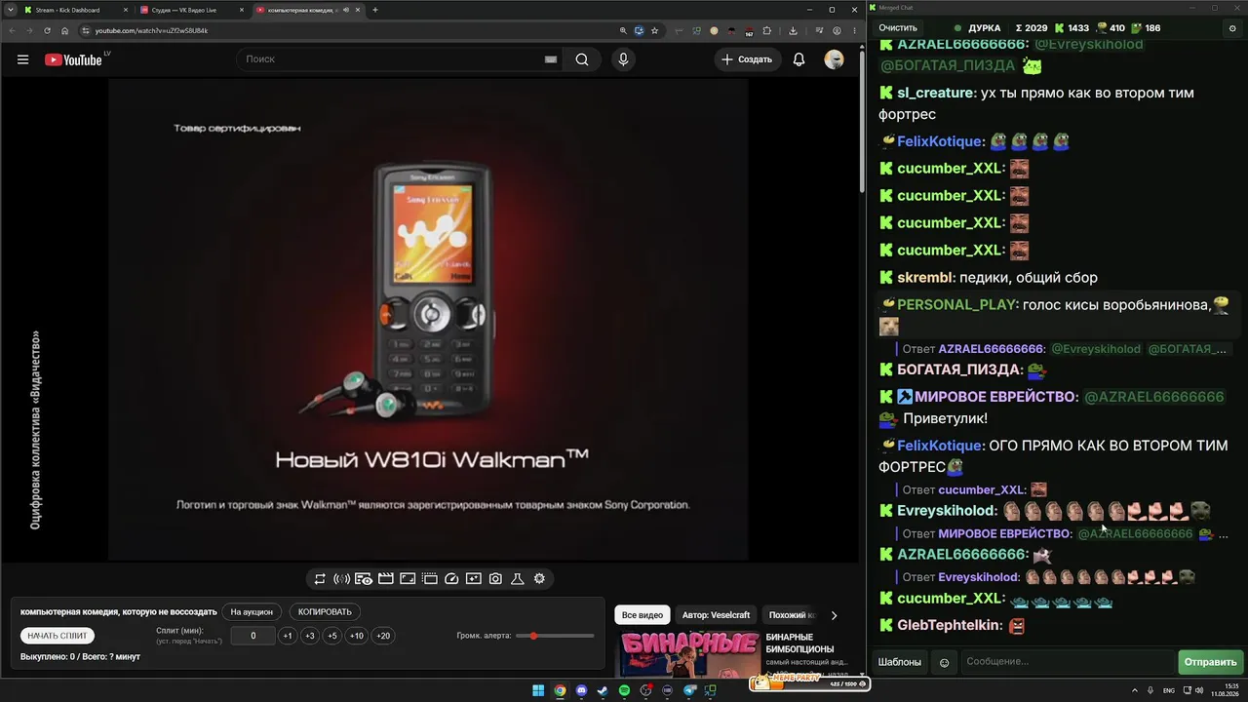Screen dimensions: 1248x702
Task: Focus the chat 'Сообщение...' input field
Action: tap(1068, 662)
